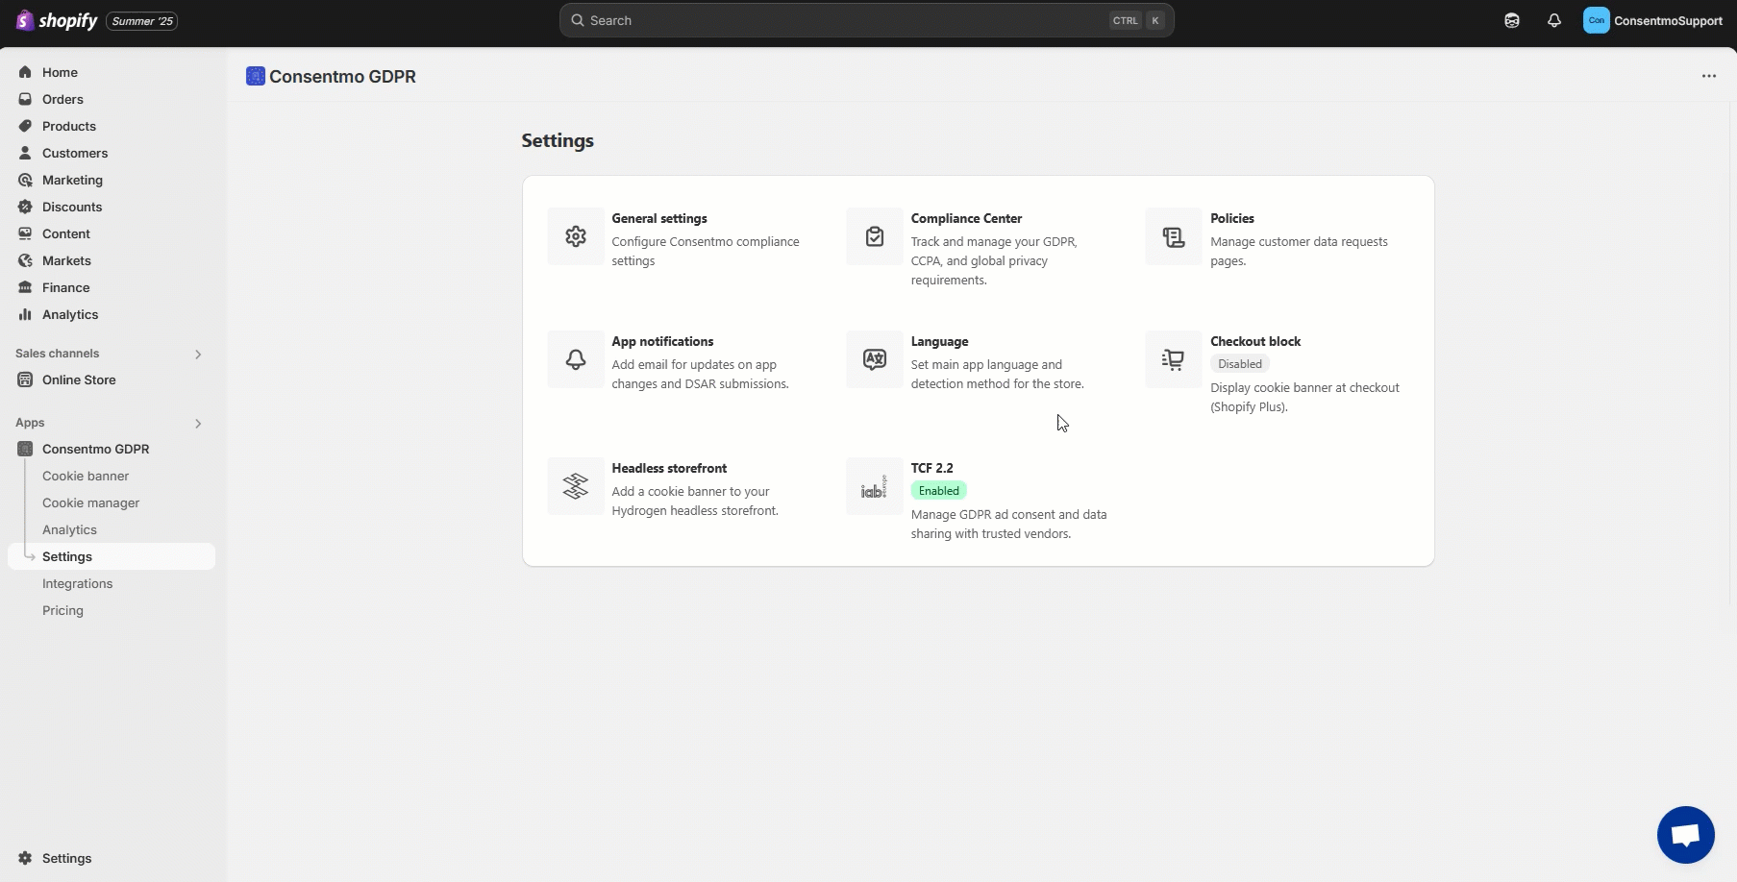Click the Checkout block title

click(x=1255, y=341)
